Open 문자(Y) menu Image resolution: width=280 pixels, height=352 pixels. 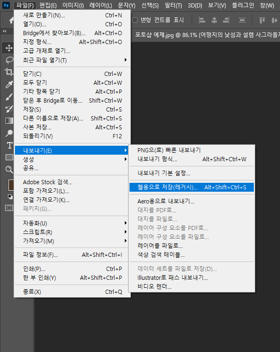(127, 5)
